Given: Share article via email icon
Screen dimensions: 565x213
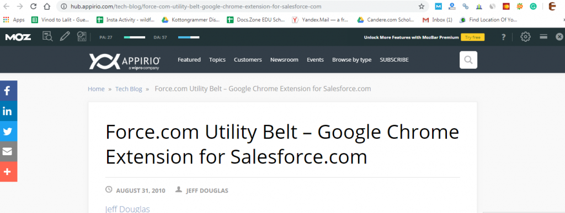Looking at the screenshot, I should pyautogui.click(x=9, y=151).
